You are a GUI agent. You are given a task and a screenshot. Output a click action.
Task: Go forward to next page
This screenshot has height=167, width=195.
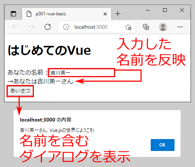click(x=31, y=27)
